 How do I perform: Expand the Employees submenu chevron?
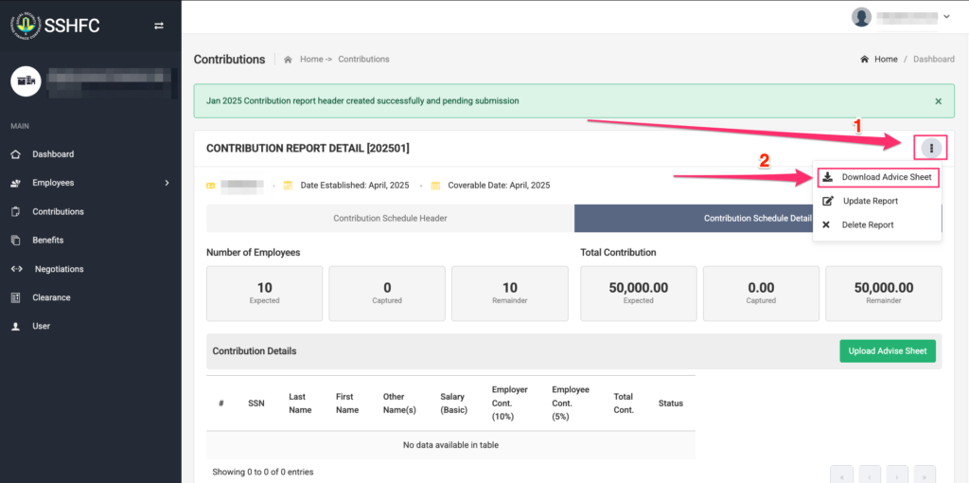click(167, 183)
